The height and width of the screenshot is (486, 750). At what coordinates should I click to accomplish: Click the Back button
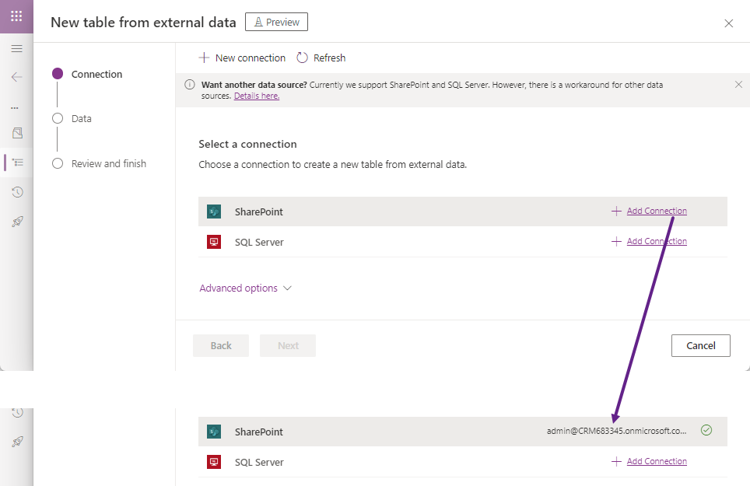pos(221,345)
